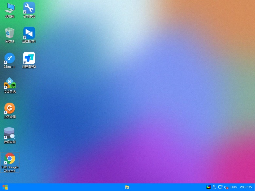Select the 安装系统 install system shortcut
Screen dimensions: 255x191
pos(10,83)
